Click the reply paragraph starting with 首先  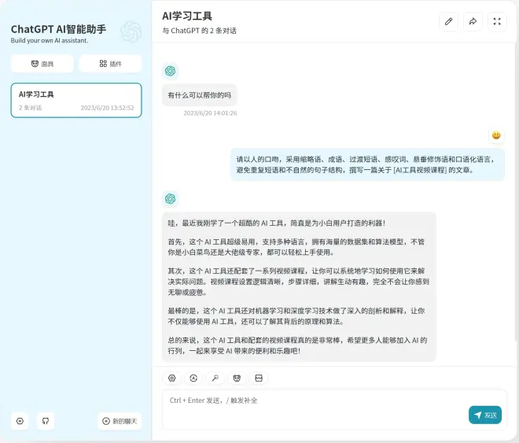[x=296, y=247]
